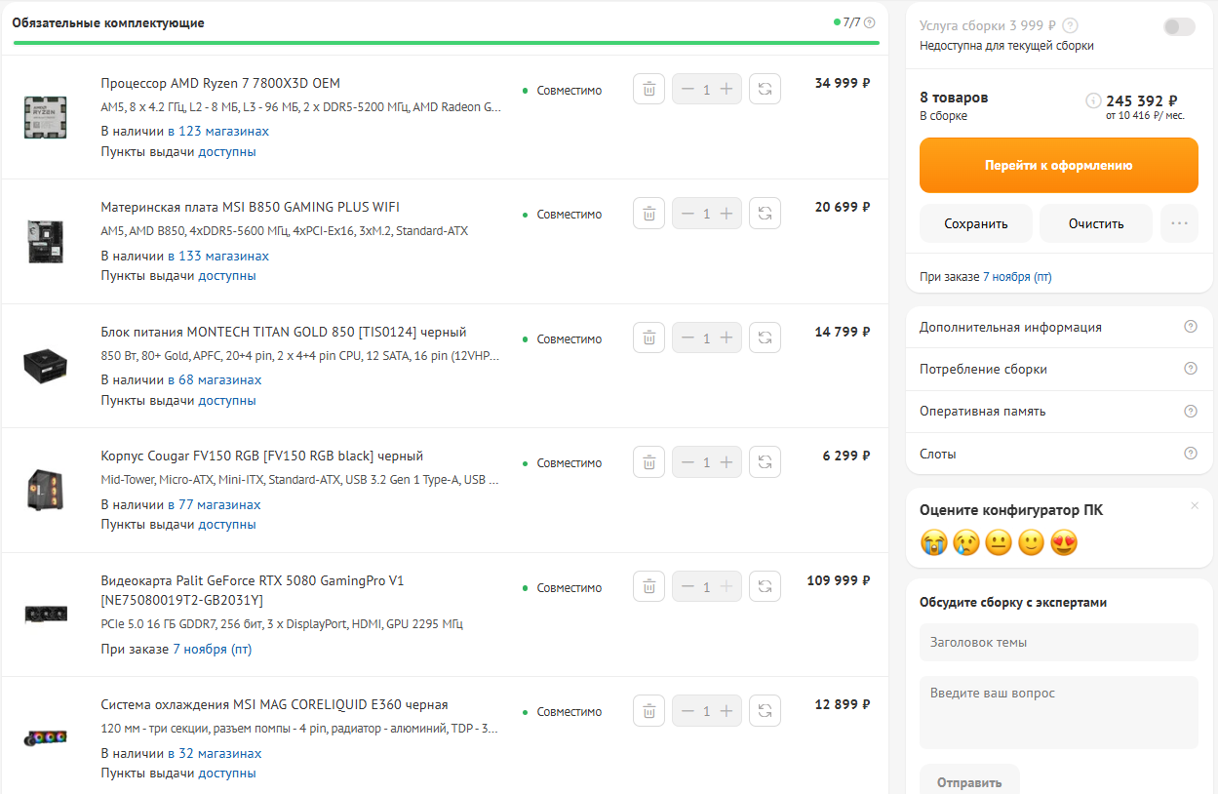Image resolution: width=1218 pixels, height=794 pixels.
Task: Replace the MSI B850 GAMING PLUS motherboard
Action: pos(765,214)
